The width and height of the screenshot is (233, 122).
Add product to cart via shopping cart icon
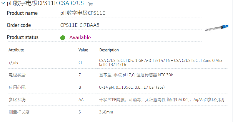pyautogui.click(x=90, y=4)
